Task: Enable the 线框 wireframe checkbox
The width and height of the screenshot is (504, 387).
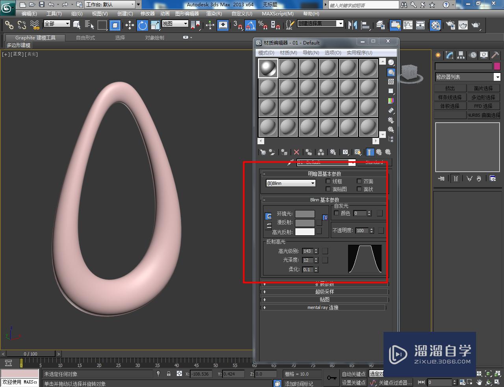Action: coord(328,181)
